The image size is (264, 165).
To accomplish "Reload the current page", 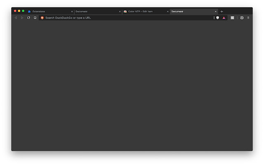I will click(x=28, y=18).
